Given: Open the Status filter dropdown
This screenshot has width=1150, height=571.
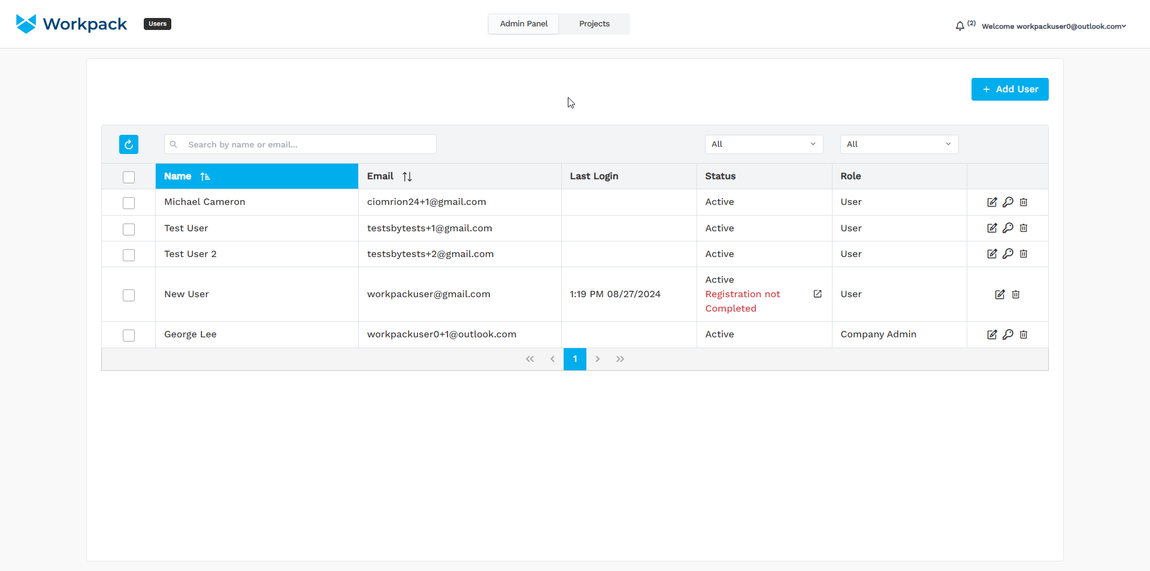Looking at the screenshot, I should [x=764, y=144].
